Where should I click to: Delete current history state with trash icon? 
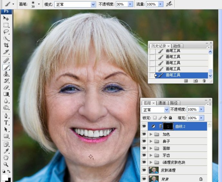204,81
